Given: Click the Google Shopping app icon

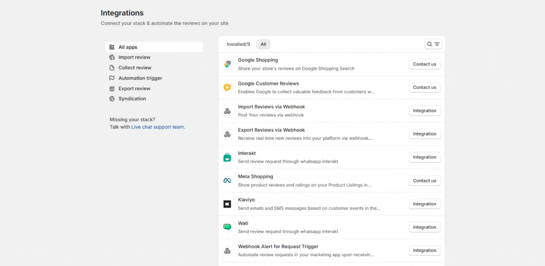Looking at the screenshot, I should pyautogui.click(x=227, y=64).
